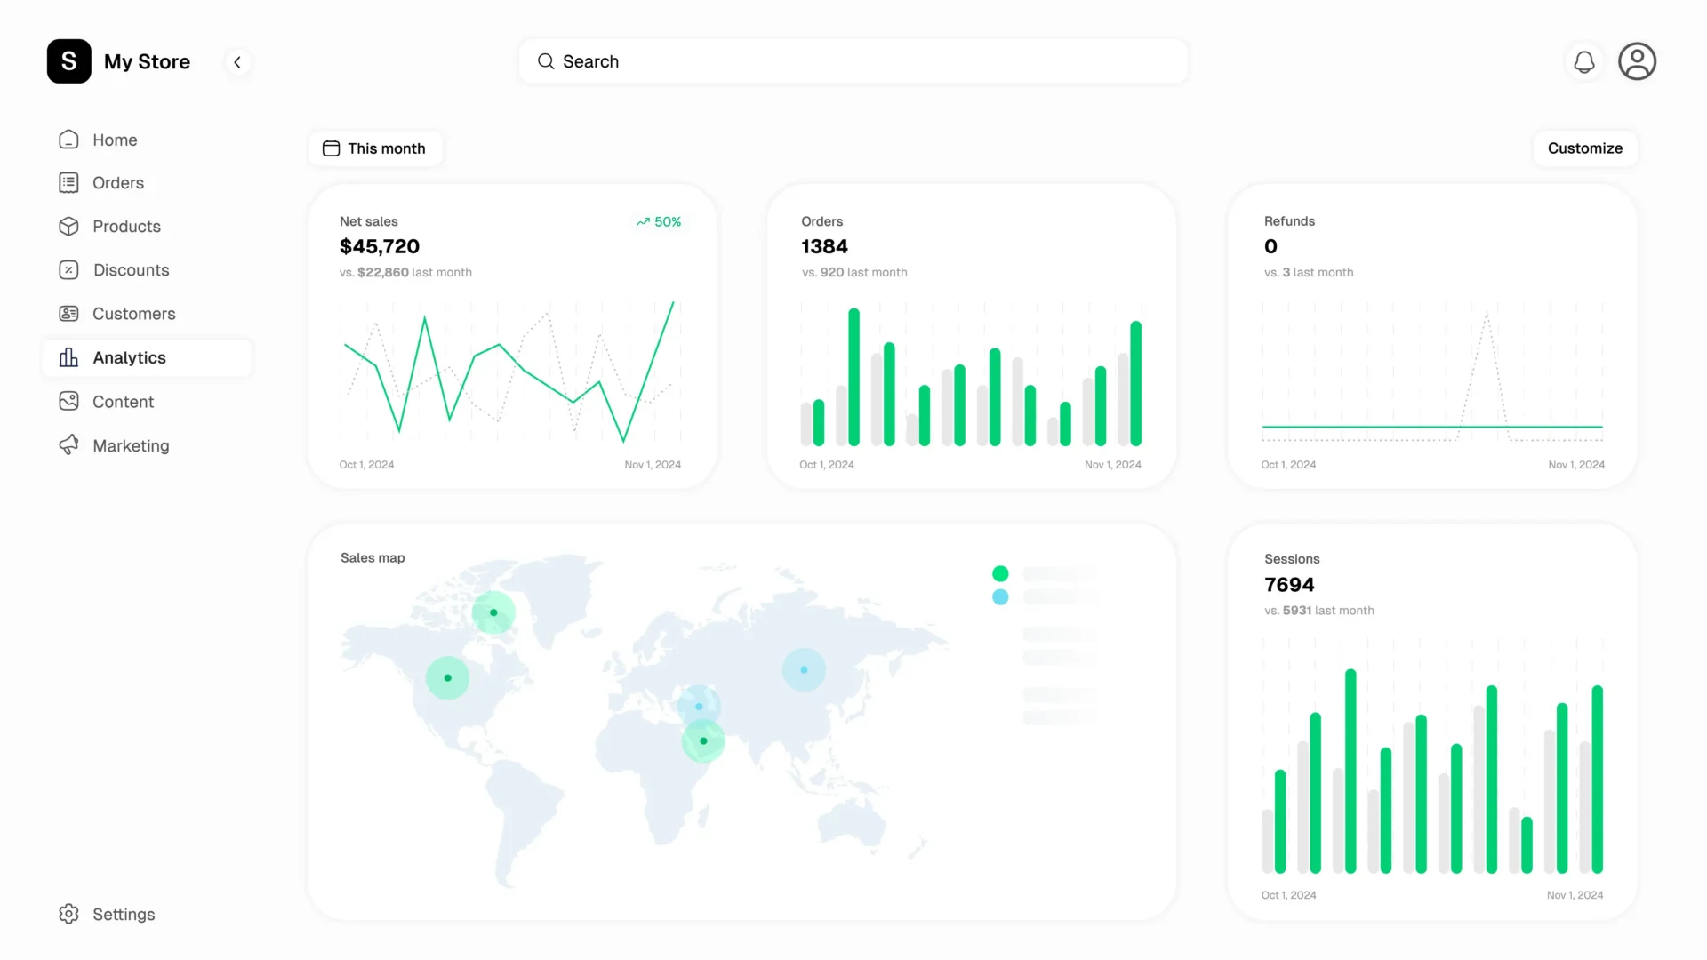
Task: Click the 50% trend indicator on Net sales
Action: tap(659, 222)
